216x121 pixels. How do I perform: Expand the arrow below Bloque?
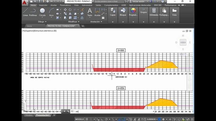click(123, 22)
